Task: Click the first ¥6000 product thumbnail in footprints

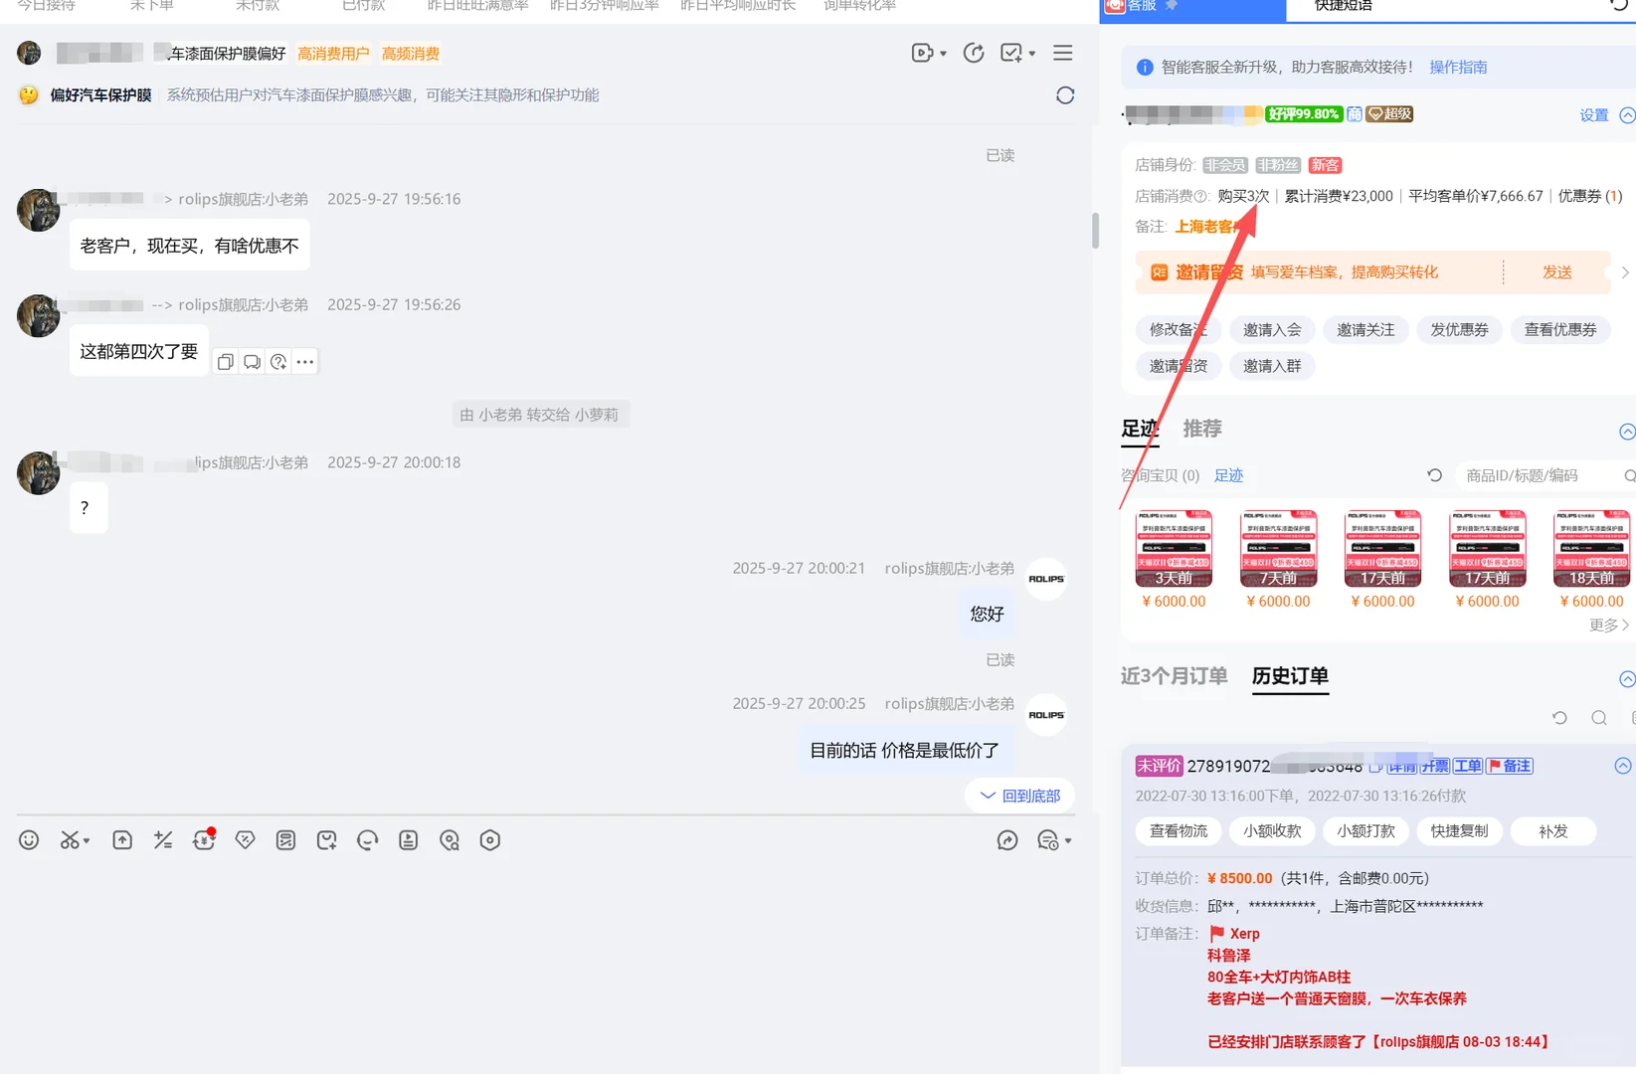Action: (x=1174, y=548)
